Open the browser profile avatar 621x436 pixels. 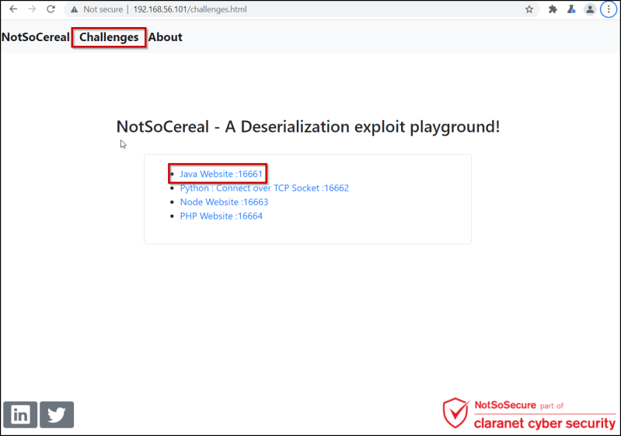[x=590, y=9]
